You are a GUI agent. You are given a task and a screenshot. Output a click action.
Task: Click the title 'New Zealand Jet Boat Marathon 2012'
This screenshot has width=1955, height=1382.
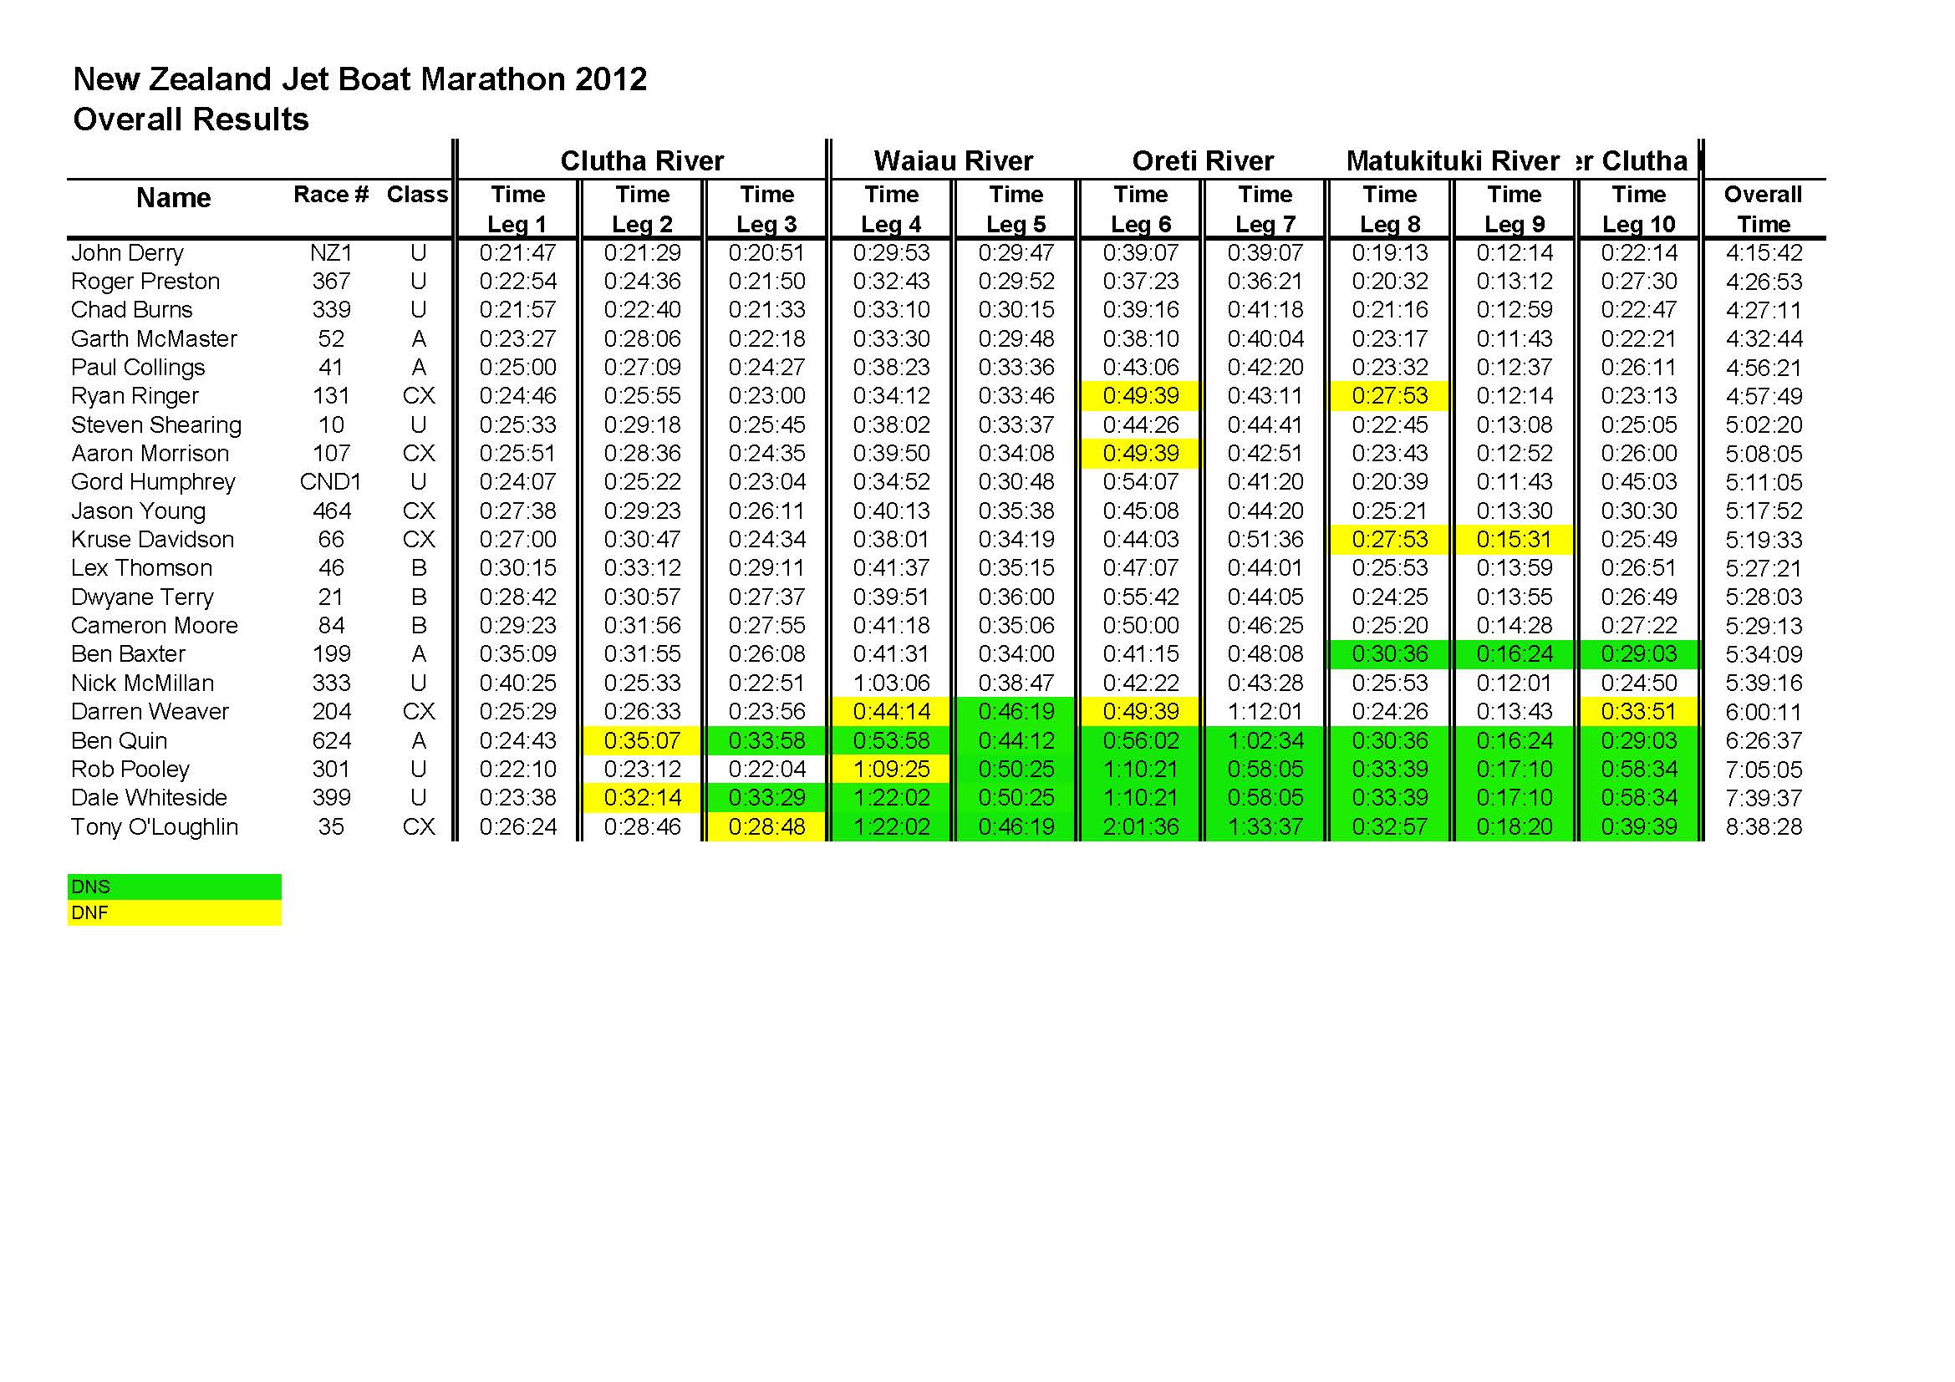coord(359,79)
